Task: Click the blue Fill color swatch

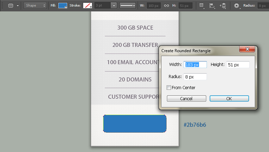Action: click(63, 6)
